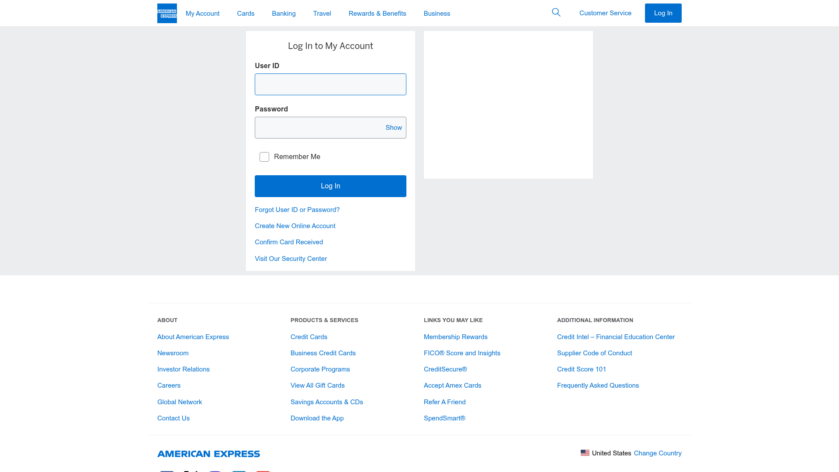The height and width of the screenshot is (472, 839).
Task: Go to Corporate Programs
Action: tap(320, 369)
